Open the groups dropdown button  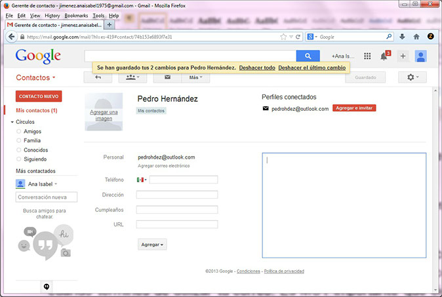(132, 77)
